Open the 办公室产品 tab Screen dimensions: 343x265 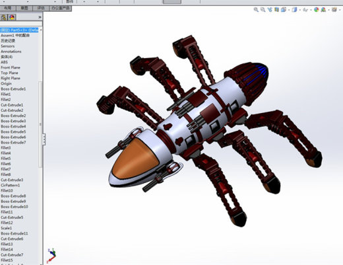tap(61, 9)
